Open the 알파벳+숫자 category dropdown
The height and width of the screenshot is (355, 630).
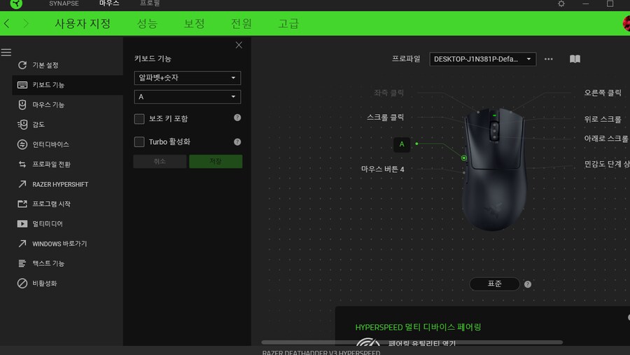click(187, 78)
